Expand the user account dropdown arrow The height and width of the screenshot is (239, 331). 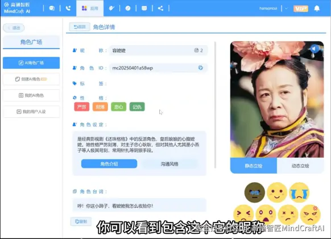[286, 9]
